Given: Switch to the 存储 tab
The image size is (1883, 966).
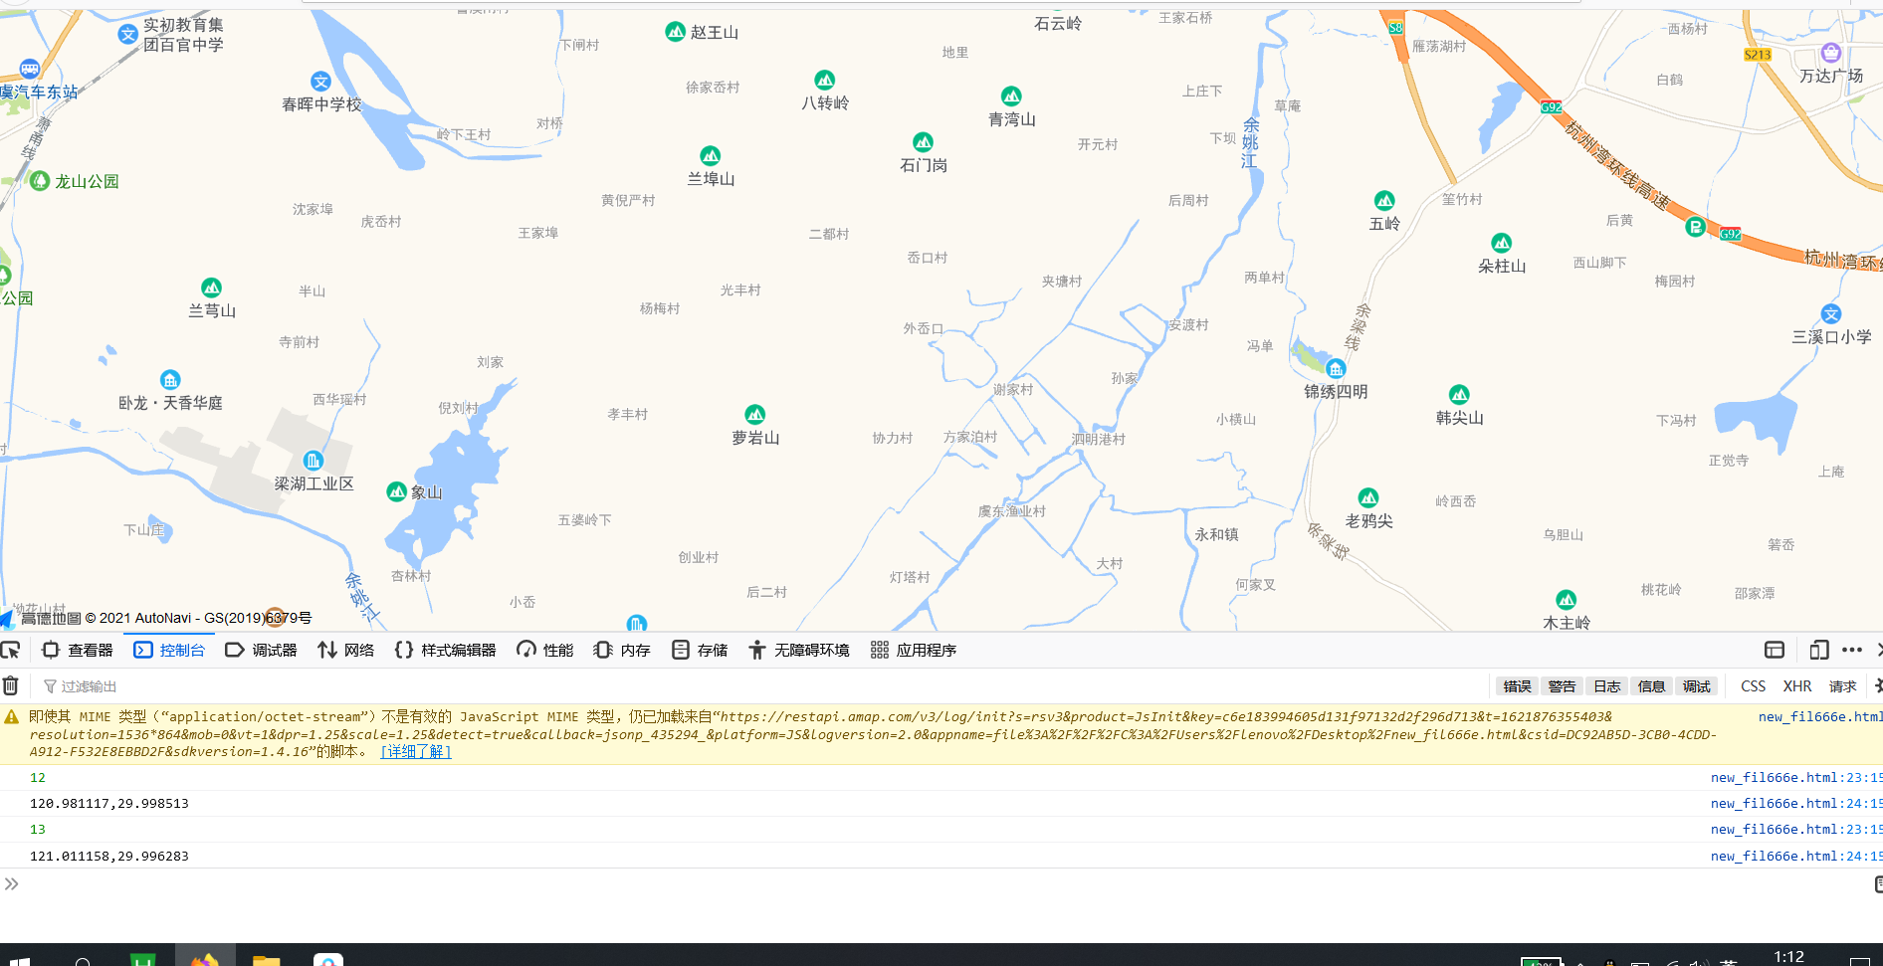Looking at the screenshot, I should [x=700, y=650].
